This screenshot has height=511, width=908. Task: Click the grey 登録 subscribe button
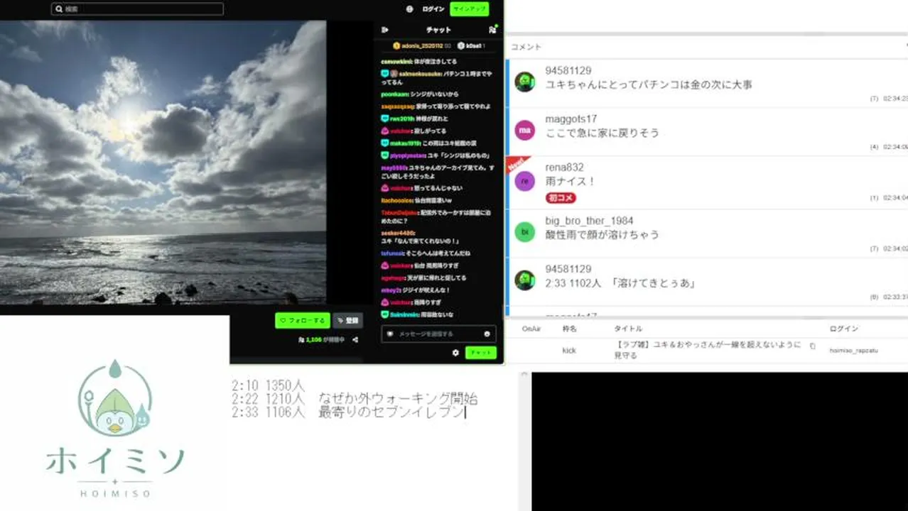(x=348, y=321)
